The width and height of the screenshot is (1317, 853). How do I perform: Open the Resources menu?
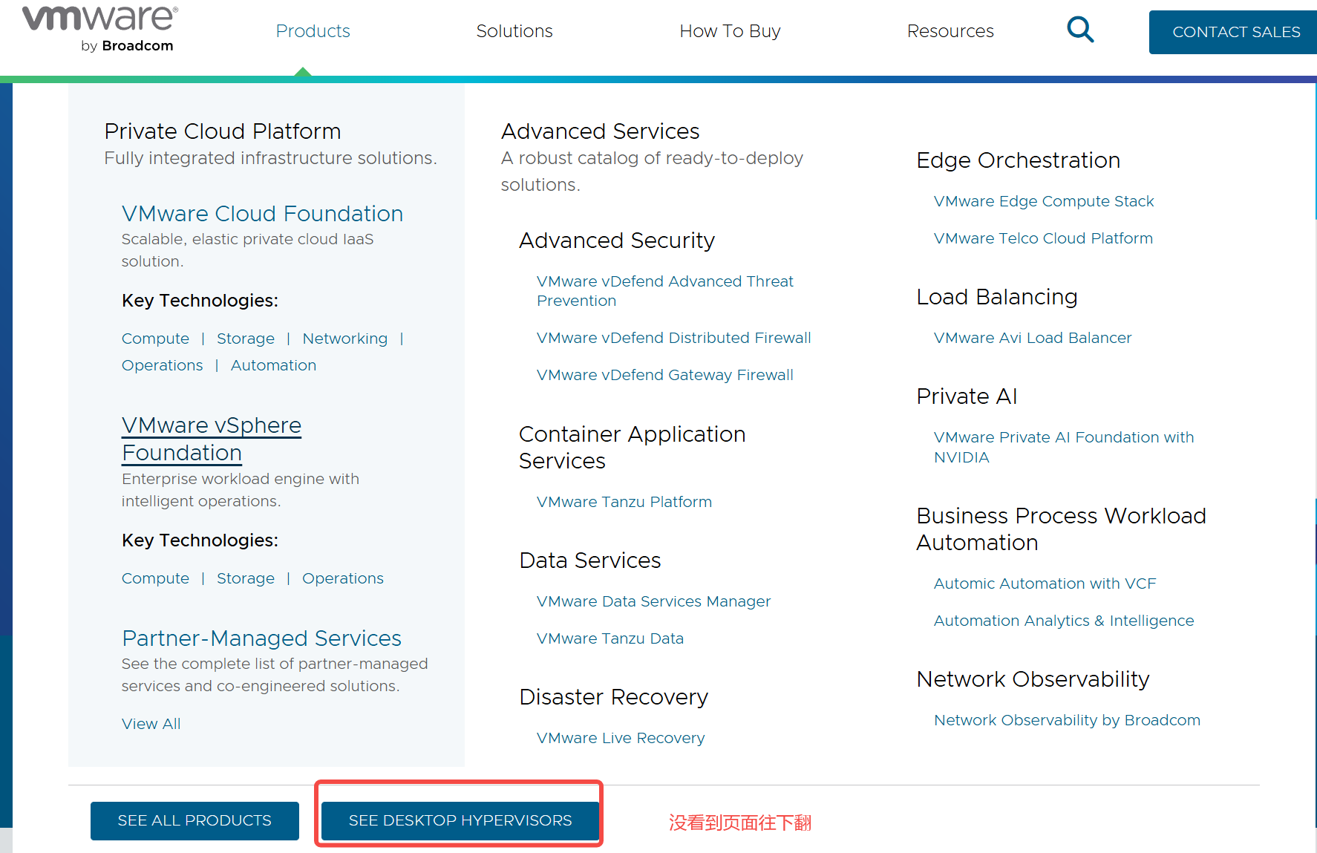(950, 31)
